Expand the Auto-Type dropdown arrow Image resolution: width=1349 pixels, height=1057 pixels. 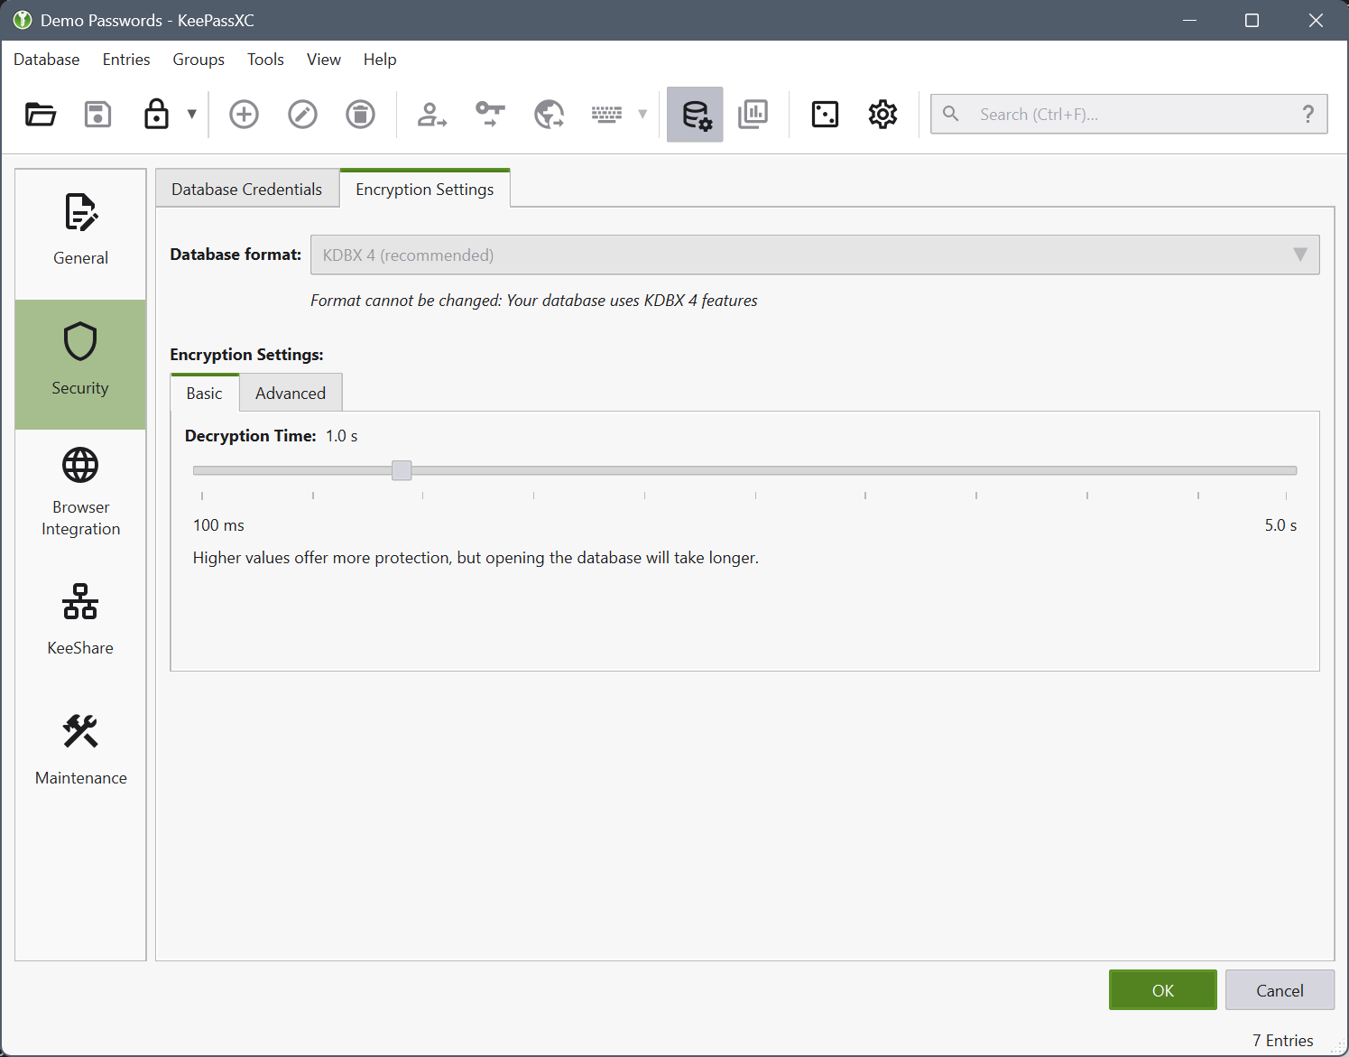[642, 115]
